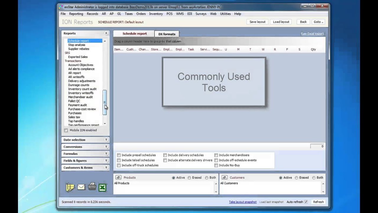Click the Excel export icon
This screenshot has width=378, height=213.
click(x=102, y=188)
